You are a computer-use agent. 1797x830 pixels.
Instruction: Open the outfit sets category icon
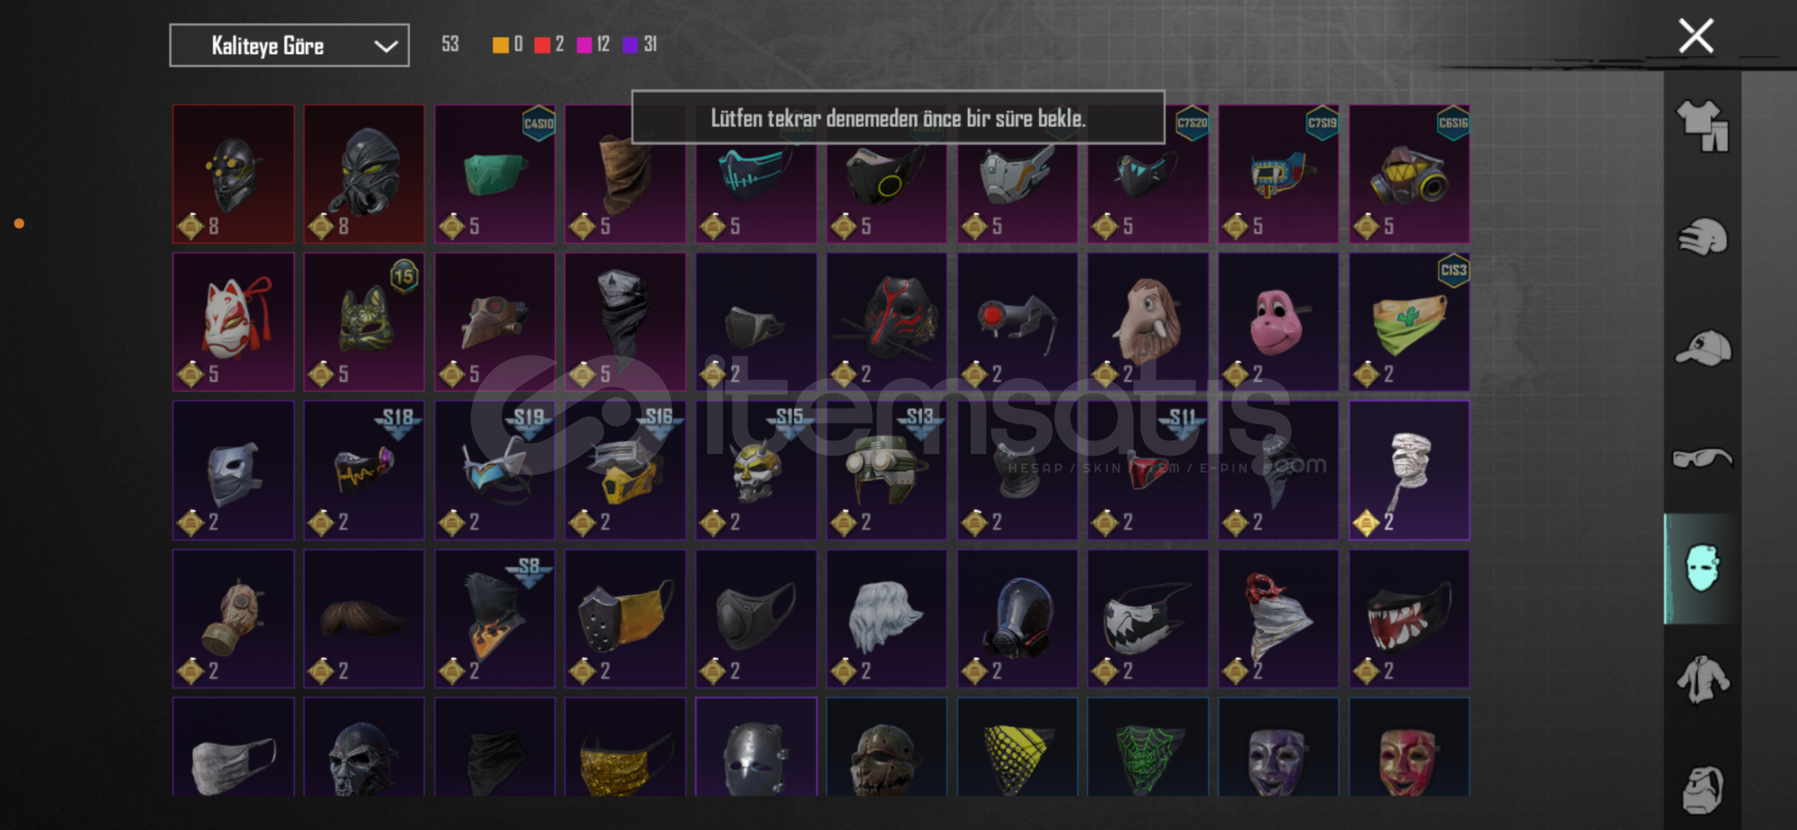1702,126
